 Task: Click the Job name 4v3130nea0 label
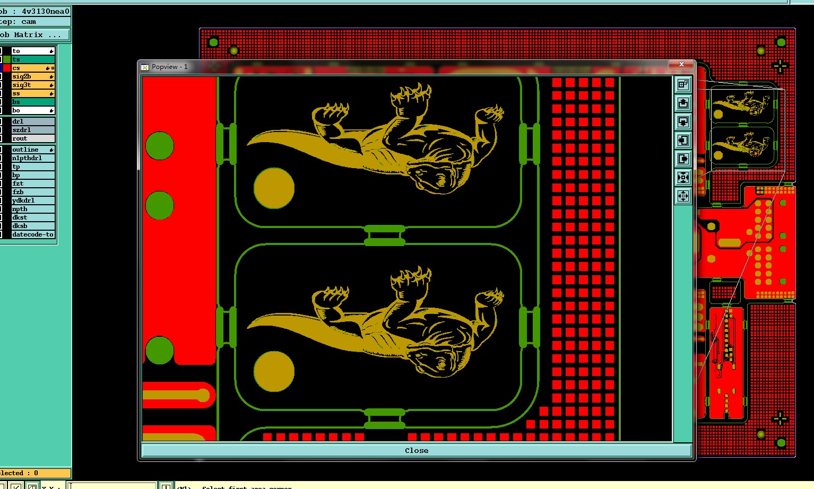click(35, 11)
